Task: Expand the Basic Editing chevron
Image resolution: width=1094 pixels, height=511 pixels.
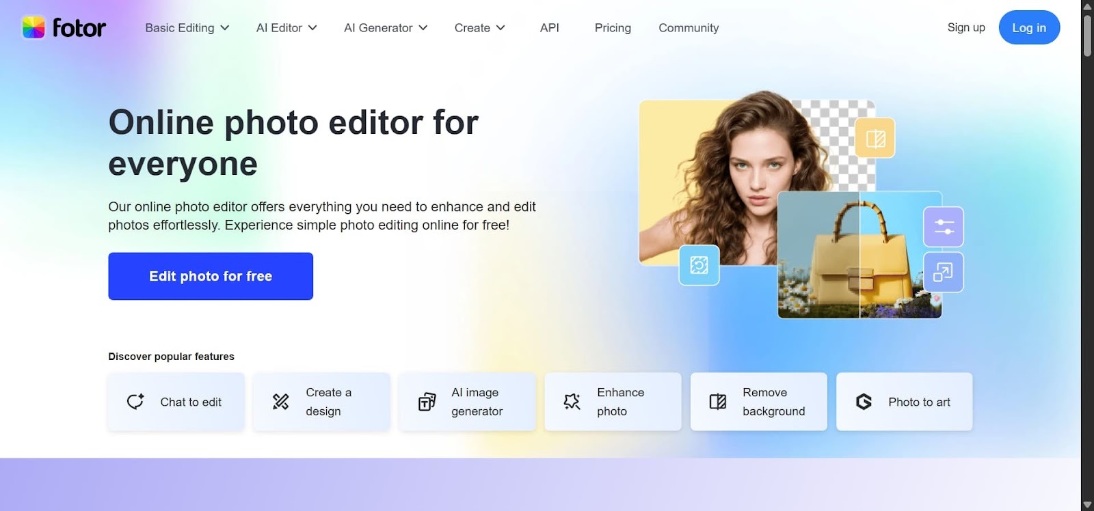Action: [225, 28]
